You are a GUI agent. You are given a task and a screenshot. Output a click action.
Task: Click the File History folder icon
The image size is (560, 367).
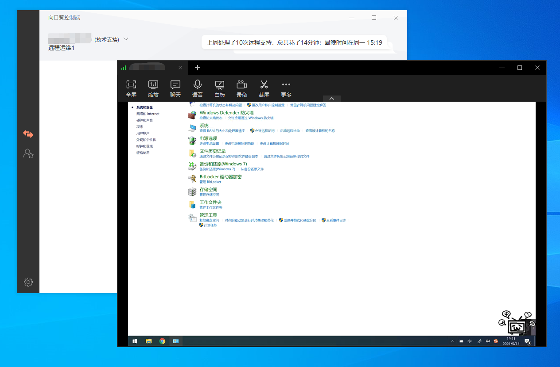coord(192,153)
